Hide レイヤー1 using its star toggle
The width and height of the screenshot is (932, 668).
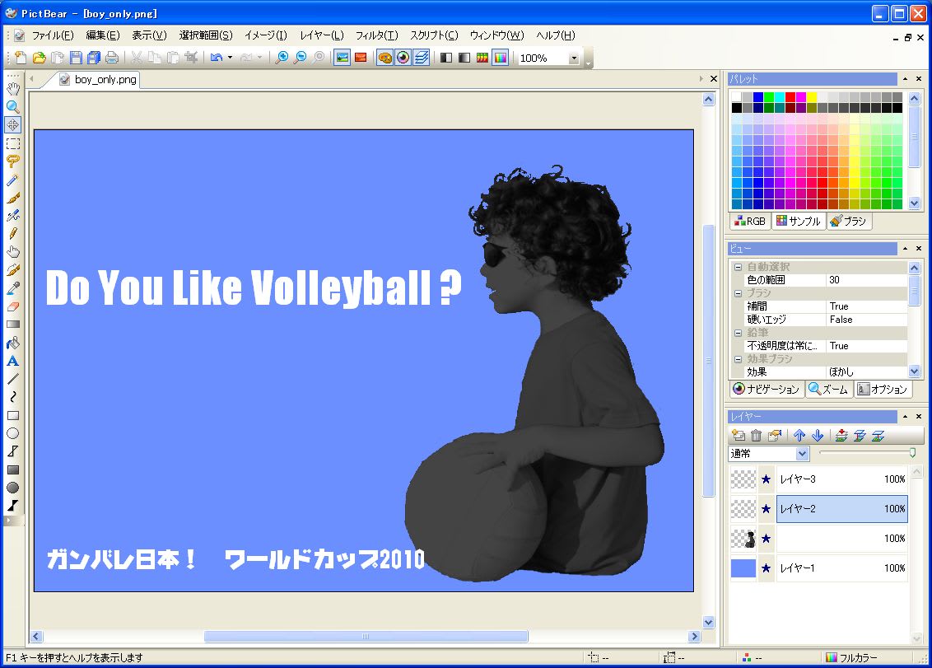(x=766, y=568)
